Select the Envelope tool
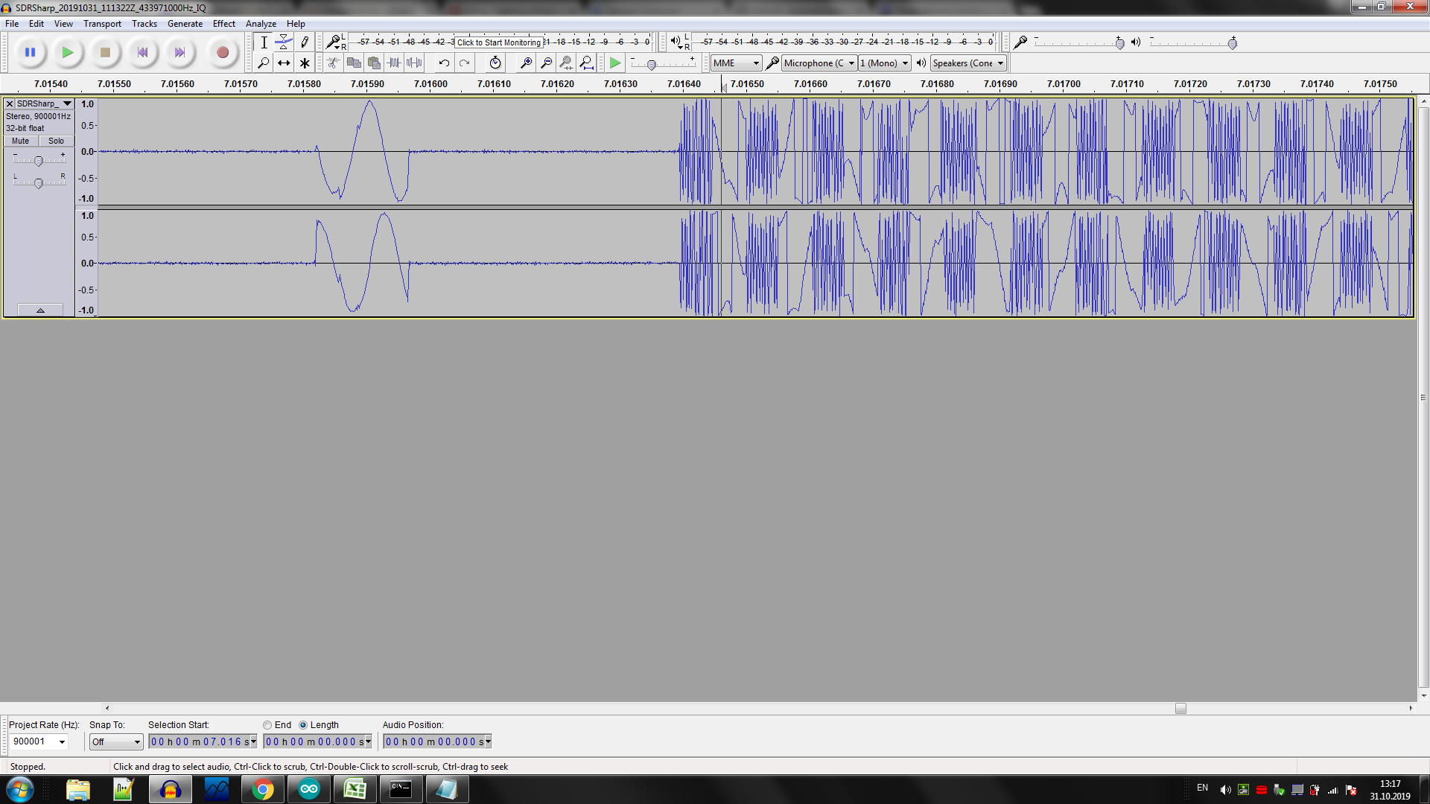The height and width of the screenshot is (804, 1430). [x=284, y=42]
